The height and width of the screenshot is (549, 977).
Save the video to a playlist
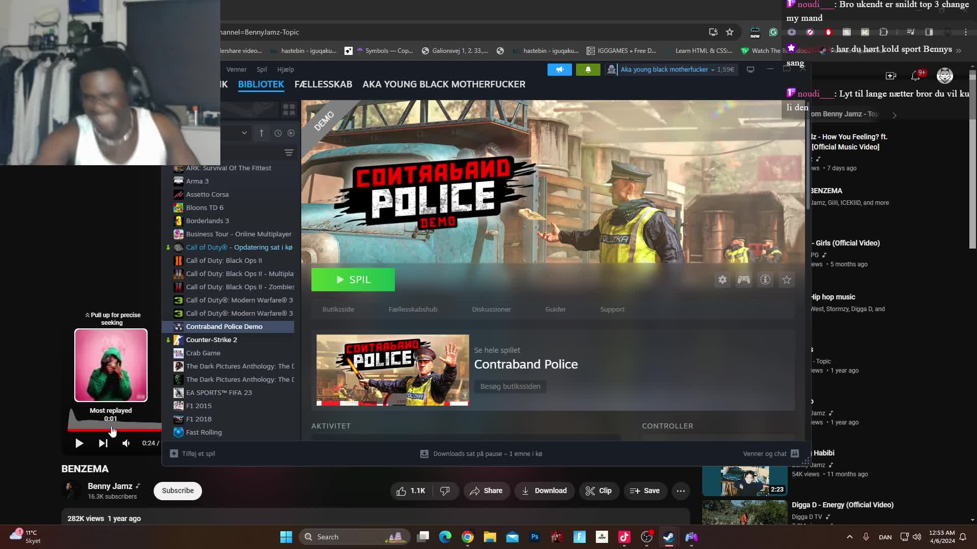click(645, 491)
